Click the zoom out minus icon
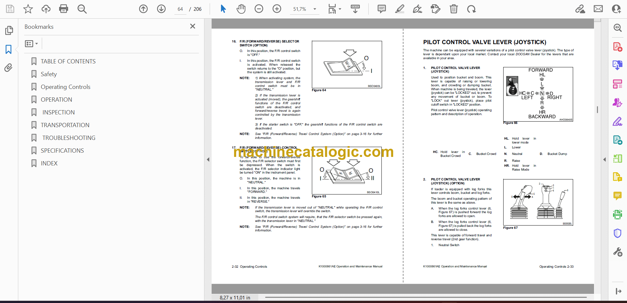Viewport: 627px width, 303px height. pos(259,9)
